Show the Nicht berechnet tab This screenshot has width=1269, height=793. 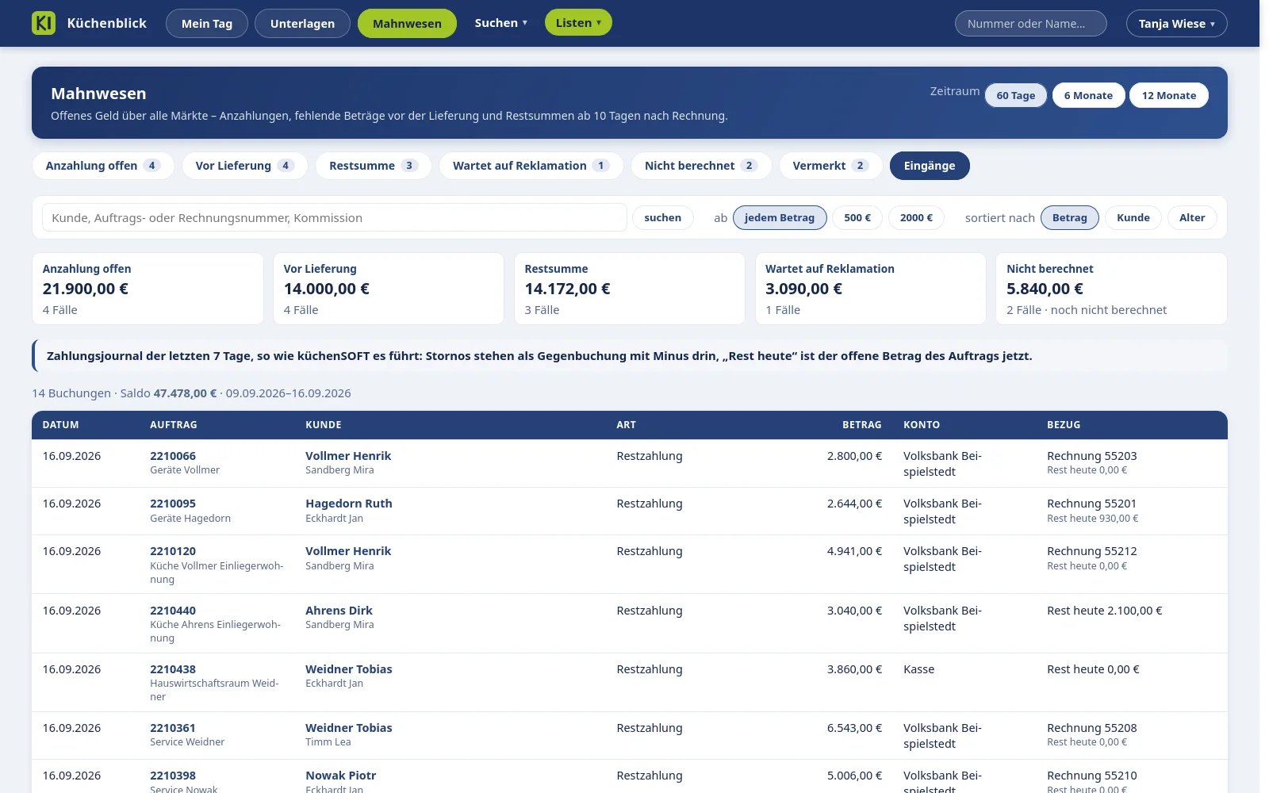[x=701, y=166]
